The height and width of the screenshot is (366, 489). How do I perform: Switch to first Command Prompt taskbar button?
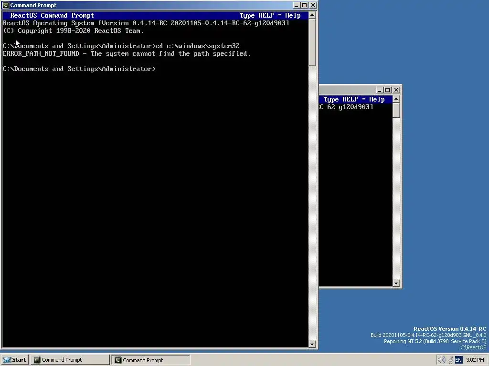(x=70, y=360)
